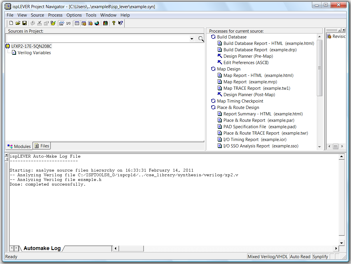
Task: Click the LFXP2-17E-5QN208C chip icon
Action: click(8, 46)
